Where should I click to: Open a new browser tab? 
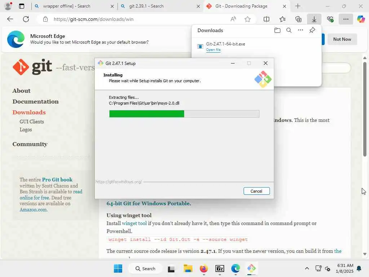[x=298, y=6]
